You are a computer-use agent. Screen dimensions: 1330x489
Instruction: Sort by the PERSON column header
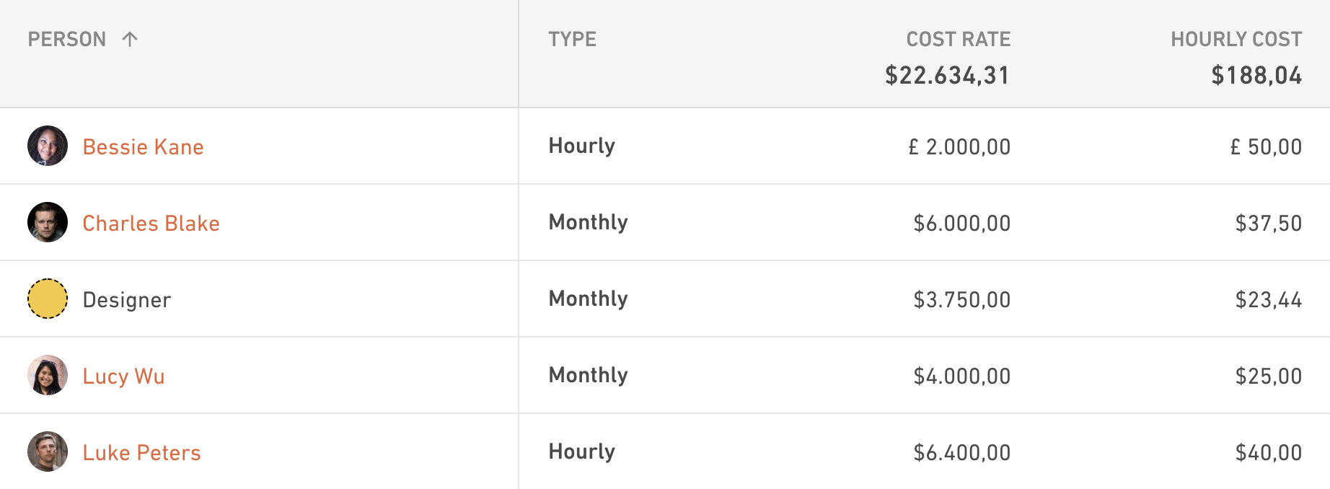[x=67, y=39]
